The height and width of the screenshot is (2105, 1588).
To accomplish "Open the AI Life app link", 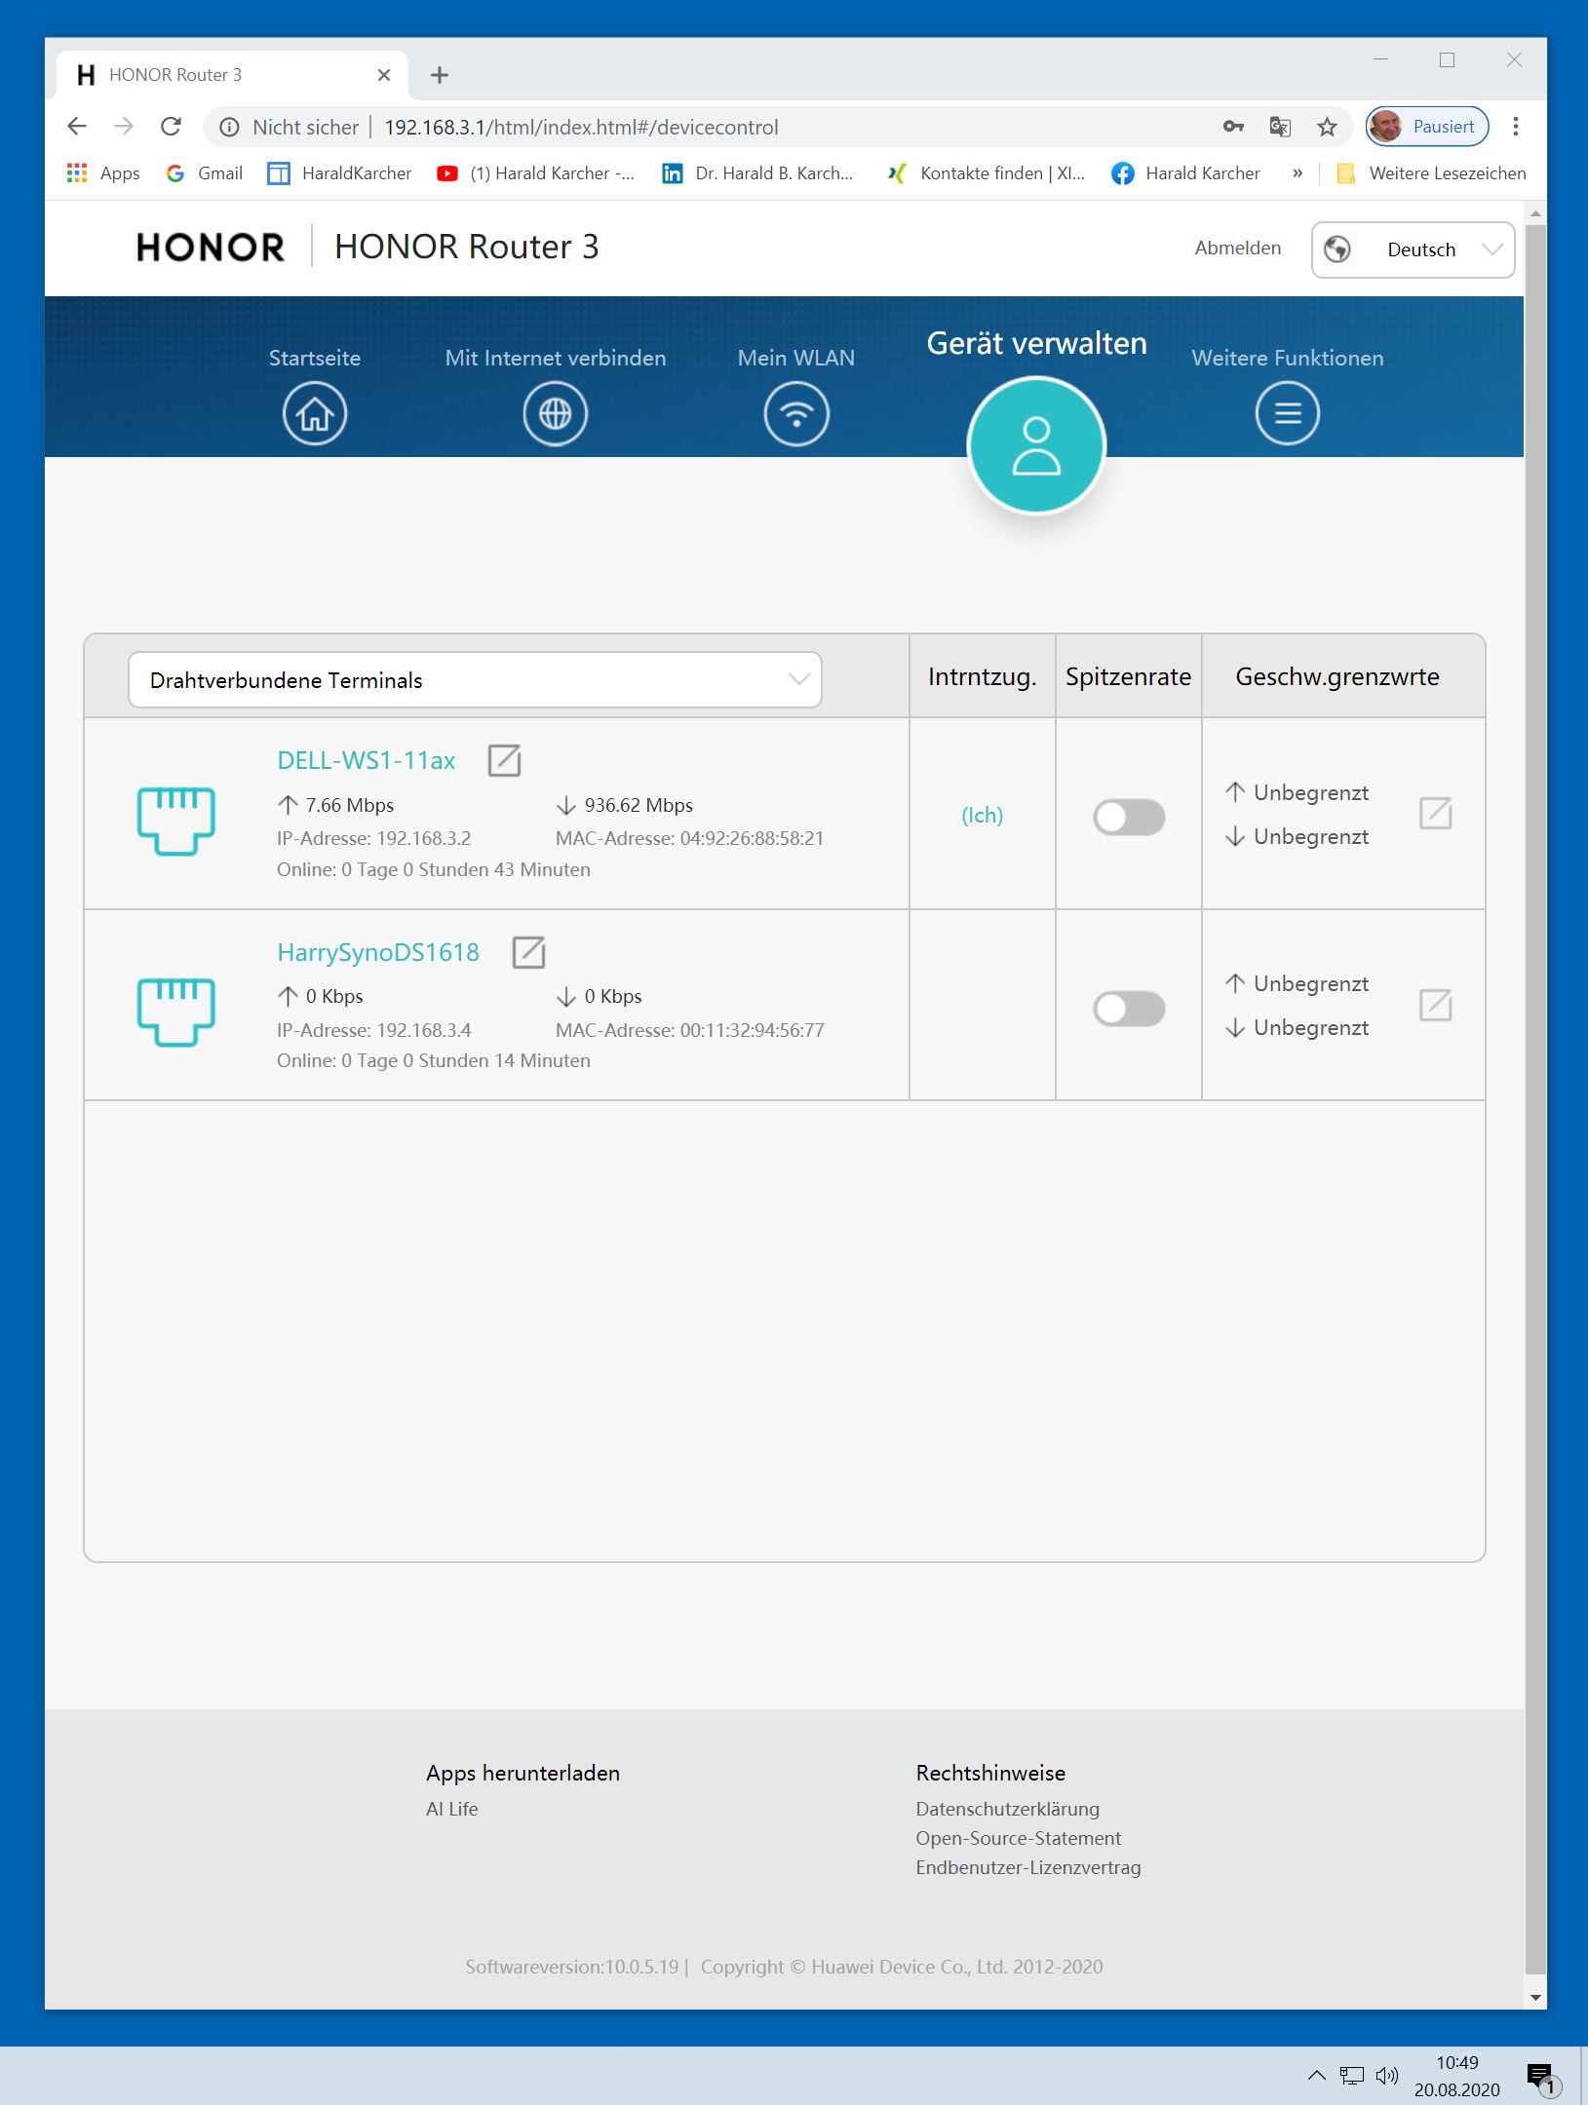I will (452, 1809).
